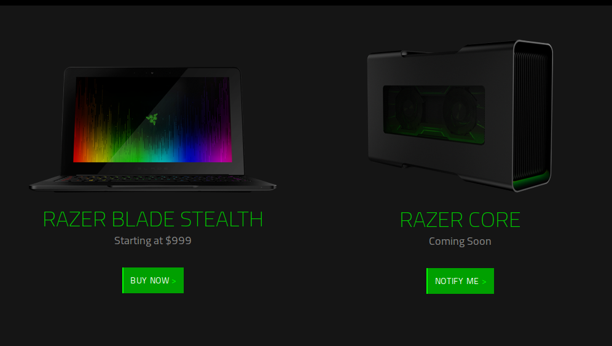Click the laptop's backlit keyboard

click(x=152, y=179)
